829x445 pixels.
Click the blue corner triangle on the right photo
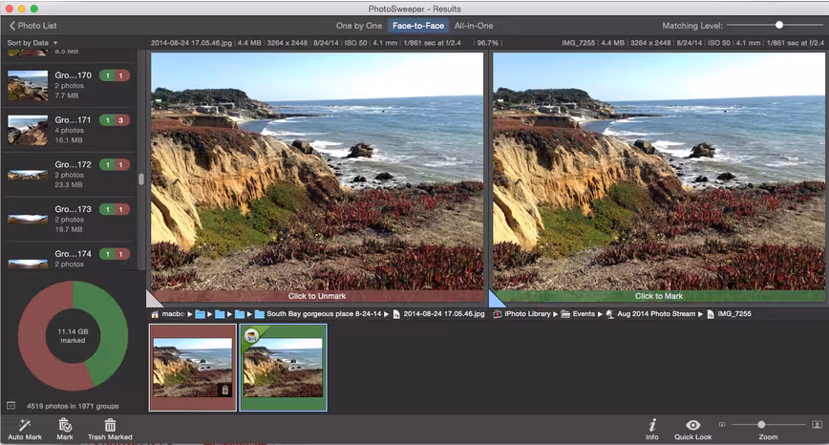coord(495,300)
